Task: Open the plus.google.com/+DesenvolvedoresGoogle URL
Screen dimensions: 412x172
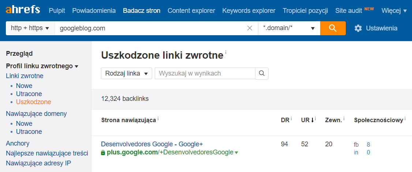Action: click(x=170, y=152)
